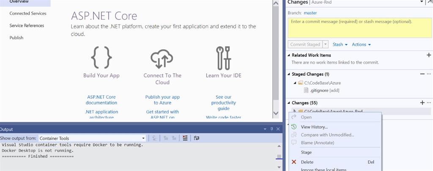This screenshot has height=171, width=433.
Task: Collapse the Staged Changes section
Action: point(289,74)
